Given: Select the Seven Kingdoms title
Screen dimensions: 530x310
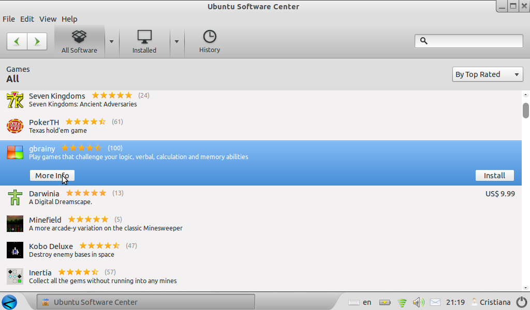Looking at the screenshot, I should click(x=57, y=96).
